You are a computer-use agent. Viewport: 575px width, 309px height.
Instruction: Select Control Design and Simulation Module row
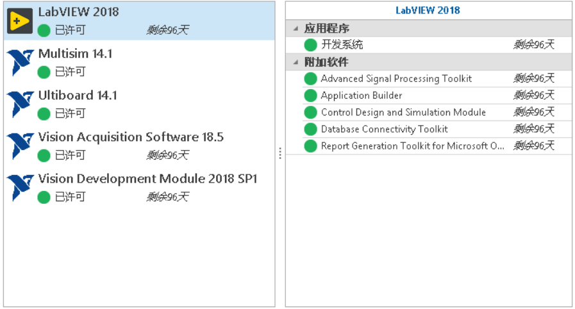click(437, 113)
